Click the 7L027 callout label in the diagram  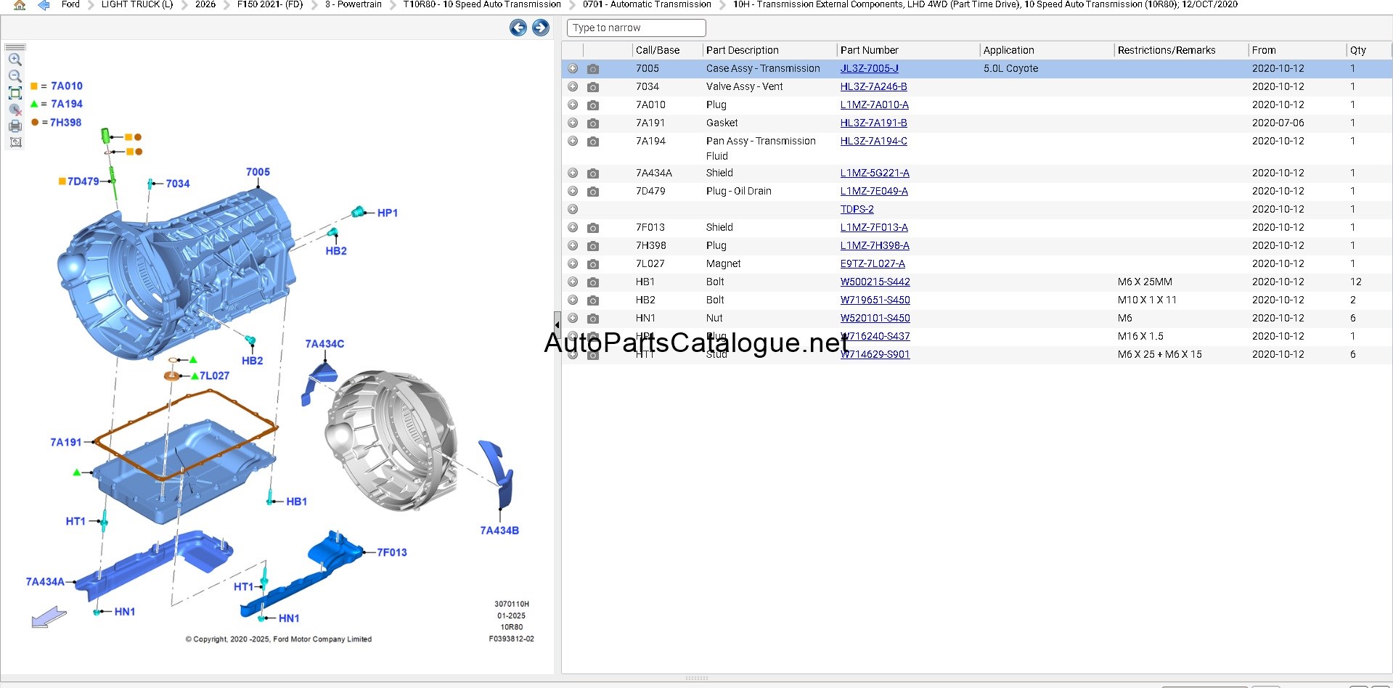pyautogui.click(x=215, y=375)
